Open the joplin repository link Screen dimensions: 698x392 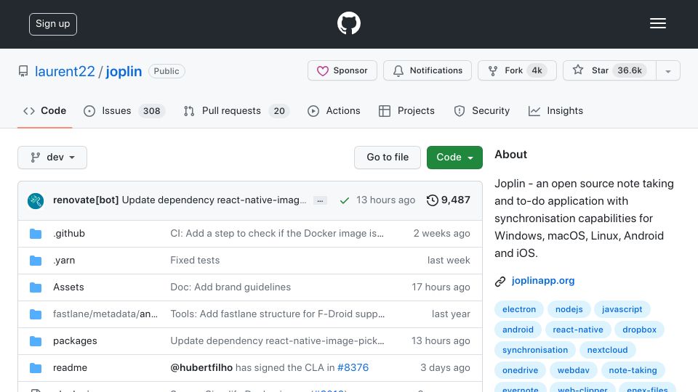[124, 71]
